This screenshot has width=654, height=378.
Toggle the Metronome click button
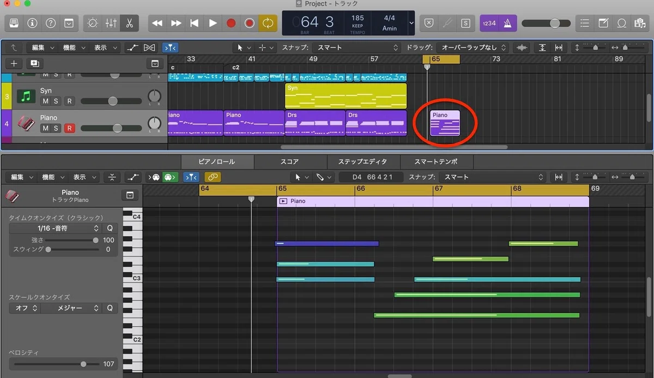[x=508, y=23]
